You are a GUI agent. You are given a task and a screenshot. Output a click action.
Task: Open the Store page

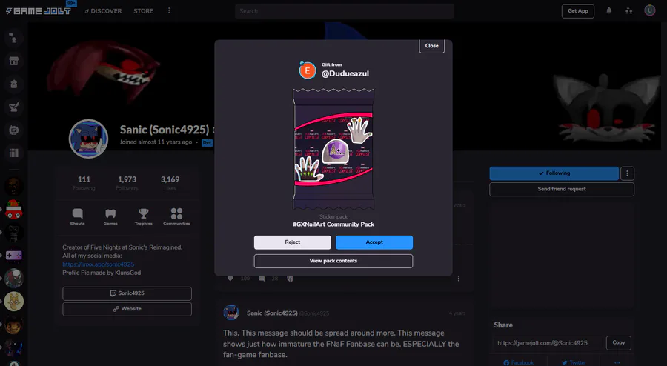tap(143, 11)
